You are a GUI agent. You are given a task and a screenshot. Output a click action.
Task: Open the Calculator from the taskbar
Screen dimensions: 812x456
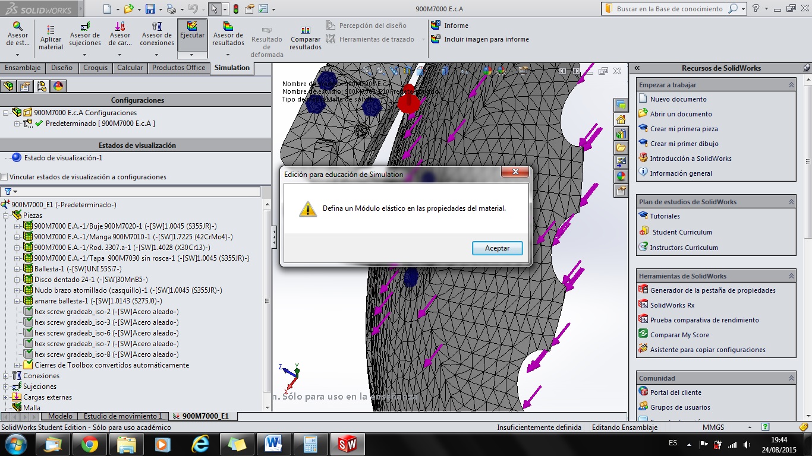point(311,444)
